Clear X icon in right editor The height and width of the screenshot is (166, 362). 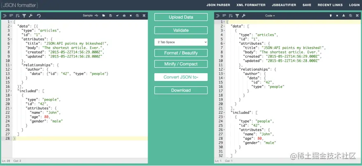337,16
